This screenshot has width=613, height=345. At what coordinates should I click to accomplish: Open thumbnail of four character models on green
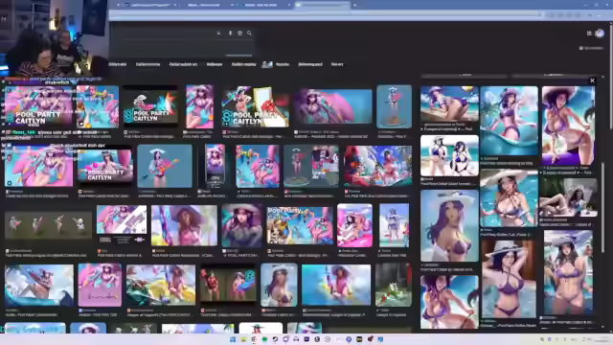point(48,225)
